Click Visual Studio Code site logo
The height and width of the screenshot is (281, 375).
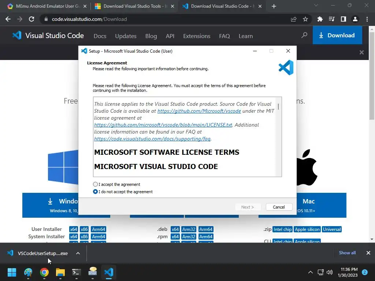click(48, 35)
